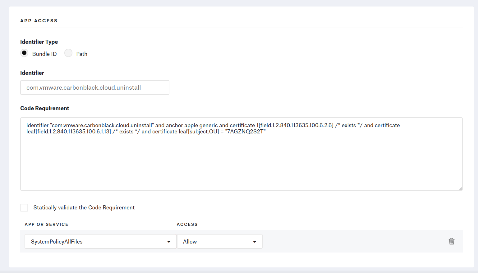Switch Identifier Type to Path

click(68, 53)
